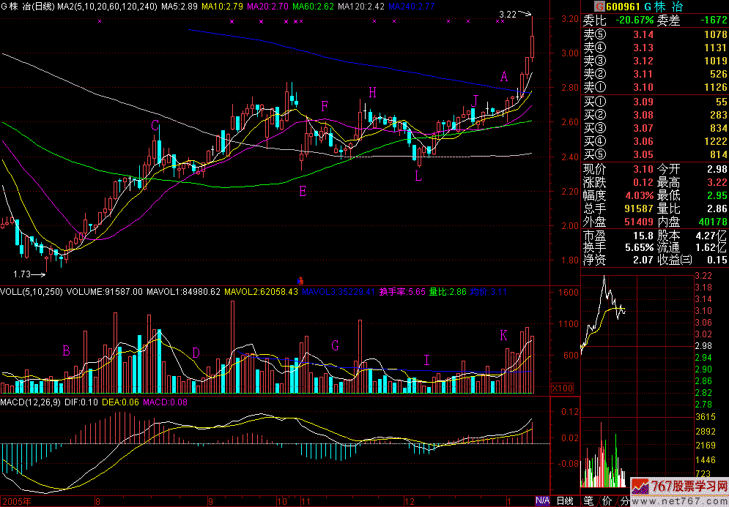Click the magenta letter K on volume panel
The image size is (729, 507).
click(x=503, y=335)
